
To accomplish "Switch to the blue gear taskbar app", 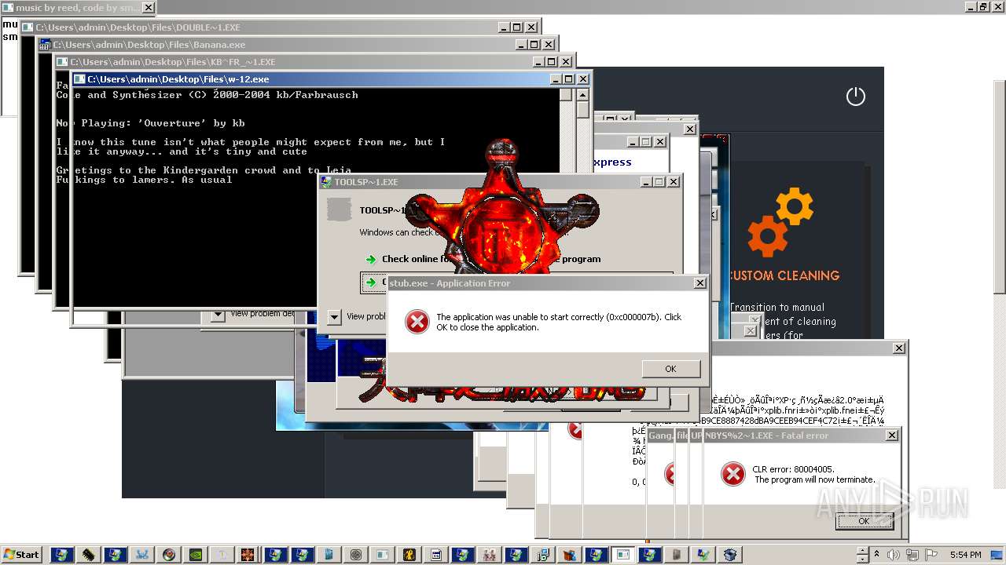I will click(729, 555).
